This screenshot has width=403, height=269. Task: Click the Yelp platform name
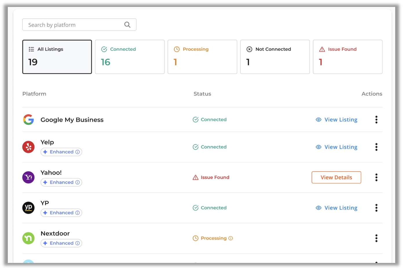pyautogui.click(x=47, y=142)
